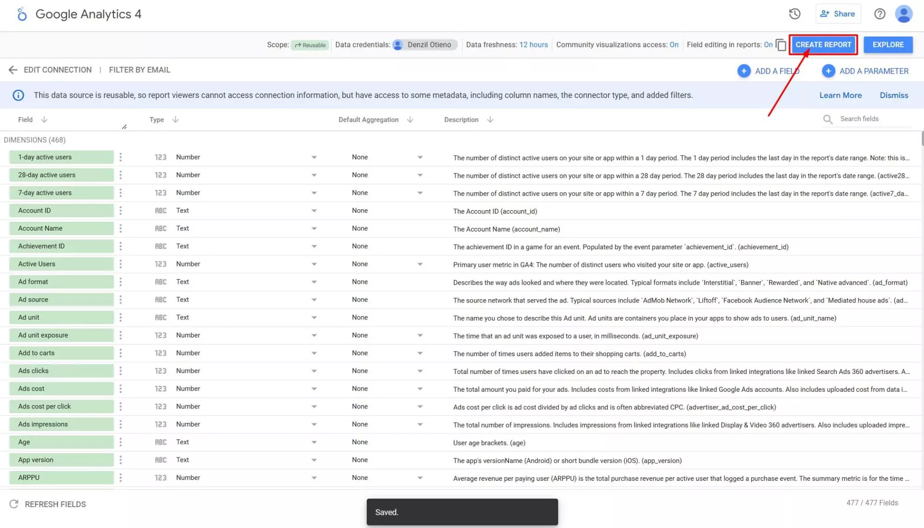The height and width of the screenshot is (528, 924).
Task: Open the version history clock icon
Action: pos(795,14)
